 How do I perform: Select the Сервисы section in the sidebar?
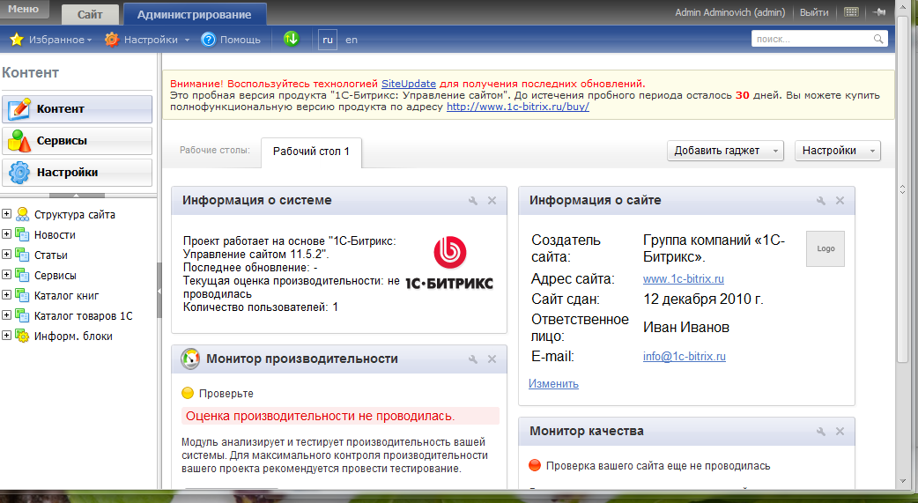pos(77,141)
